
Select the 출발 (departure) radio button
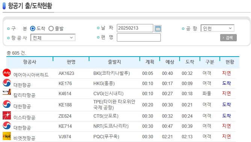point(51,28)
